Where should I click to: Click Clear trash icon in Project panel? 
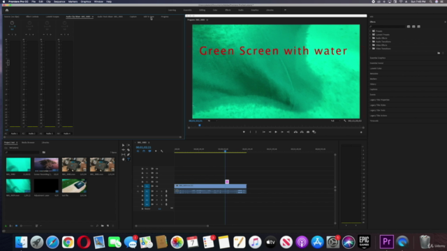113,226
